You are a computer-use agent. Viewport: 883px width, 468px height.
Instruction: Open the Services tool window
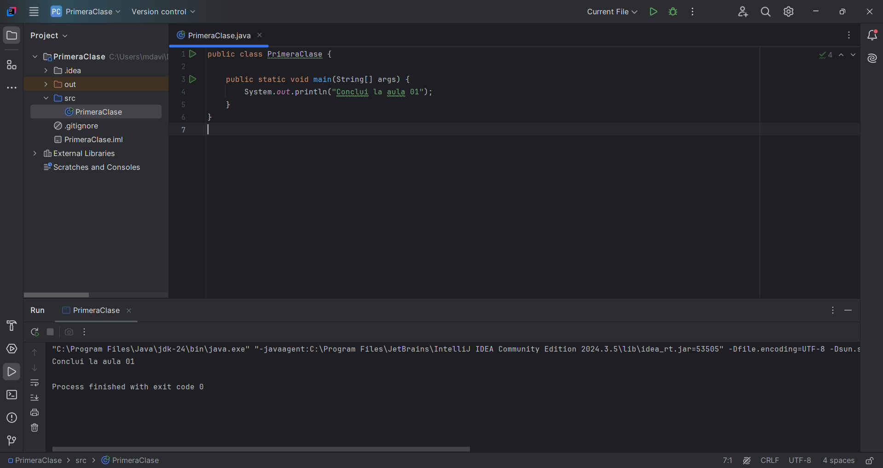(12, 349)
